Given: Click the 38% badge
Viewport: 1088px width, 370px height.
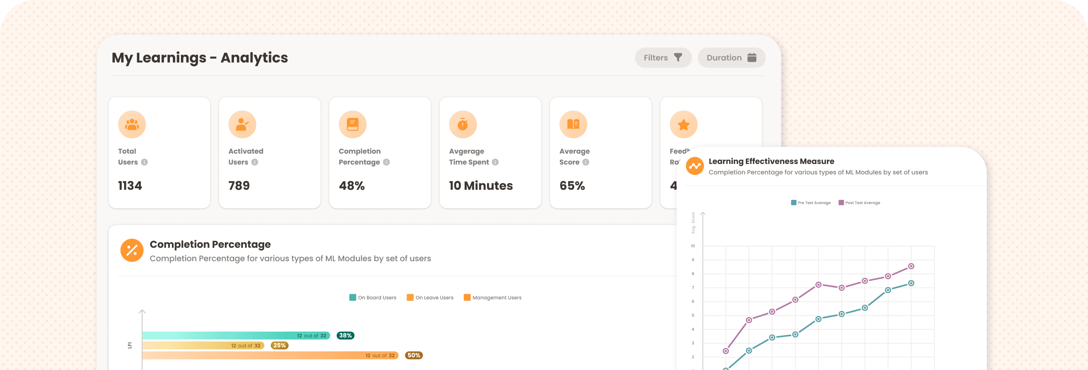Looking at the screenshot, I should click(346, 336).
